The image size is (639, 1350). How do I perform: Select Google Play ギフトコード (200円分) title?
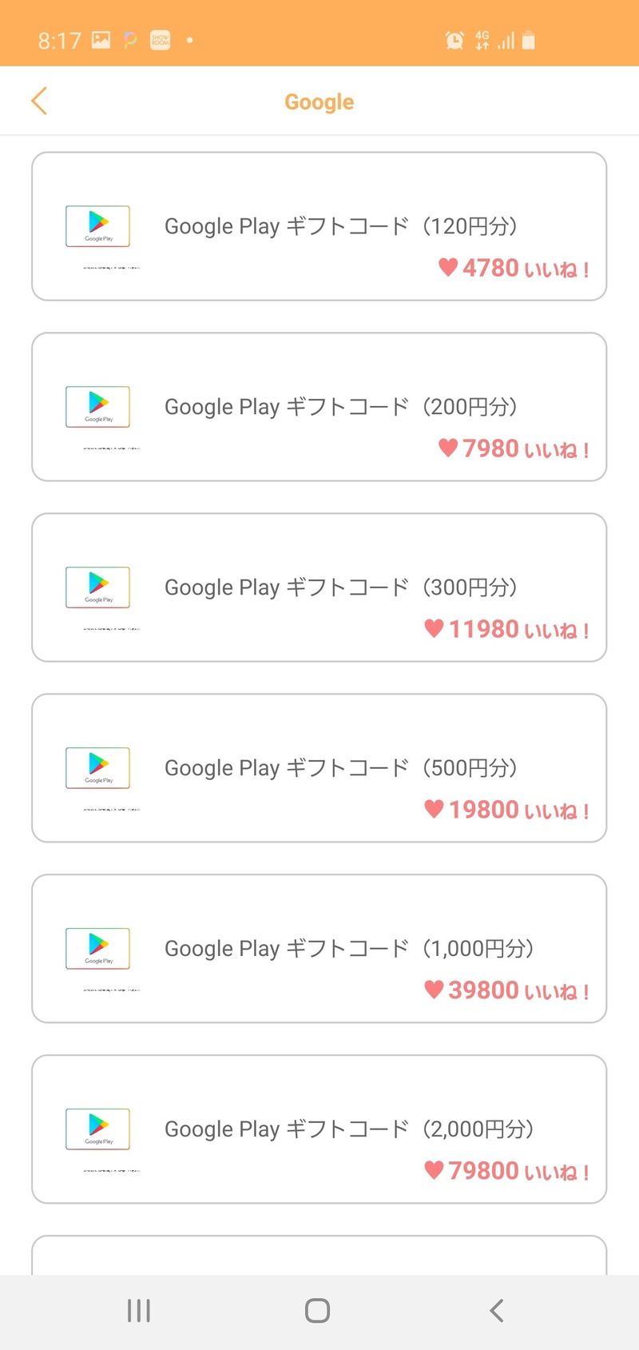(x=341, y=407)
